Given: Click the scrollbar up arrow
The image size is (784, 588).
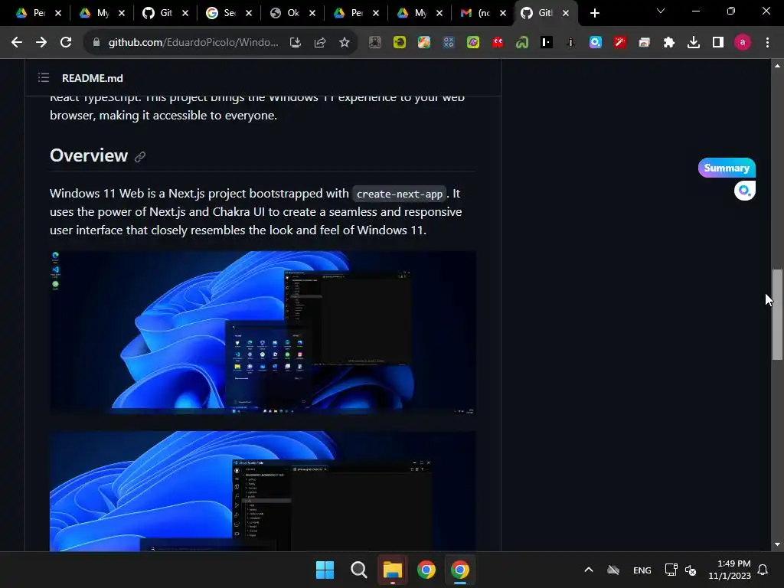Looking at the screenshot, I should (777, 66).
